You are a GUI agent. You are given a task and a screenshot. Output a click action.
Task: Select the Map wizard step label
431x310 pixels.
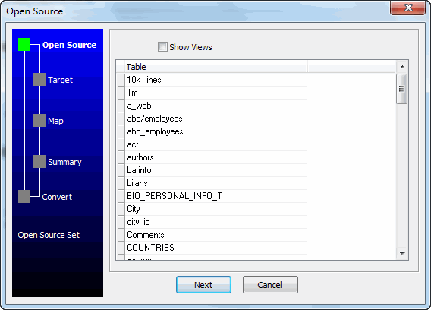tap(55, 121)
